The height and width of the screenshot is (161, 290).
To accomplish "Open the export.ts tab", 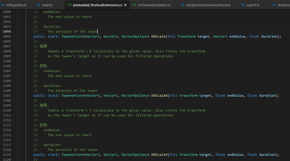I will (252, 5).
